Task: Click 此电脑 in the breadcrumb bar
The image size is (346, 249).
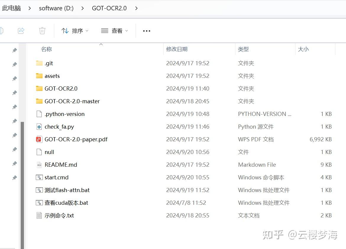Action: point(11,8)
